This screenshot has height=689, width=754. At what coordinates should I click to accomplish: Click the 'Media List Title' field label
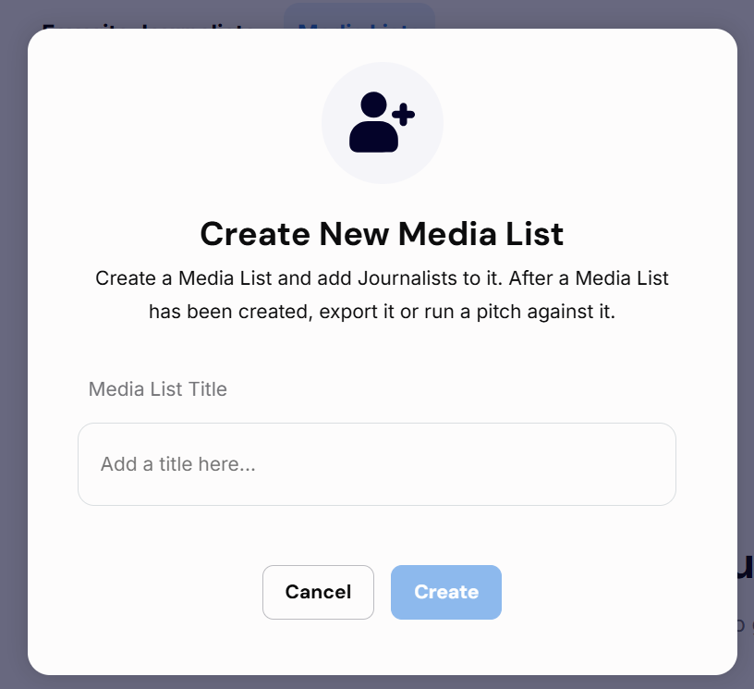[x=158, y=389]
